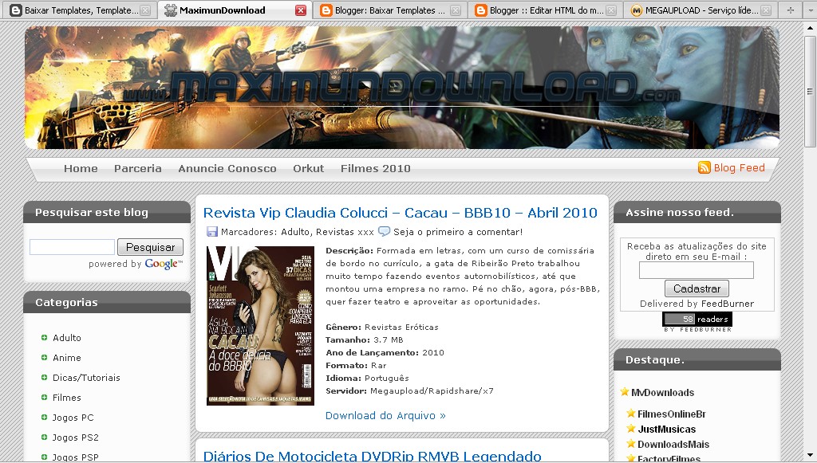The height and width of the screenshot is (463, 817).
Task: Open a new browser tab with plus button
Action: (791, 10)
